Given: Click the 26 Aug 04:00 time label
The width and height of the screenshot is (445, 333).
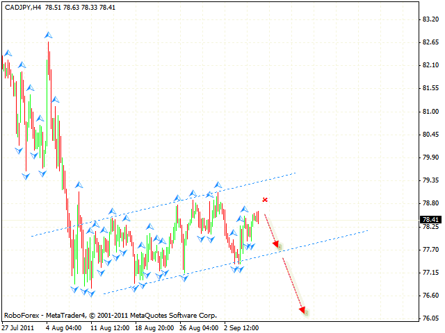Looking at the screenshot, I should [x=199, y=328].
